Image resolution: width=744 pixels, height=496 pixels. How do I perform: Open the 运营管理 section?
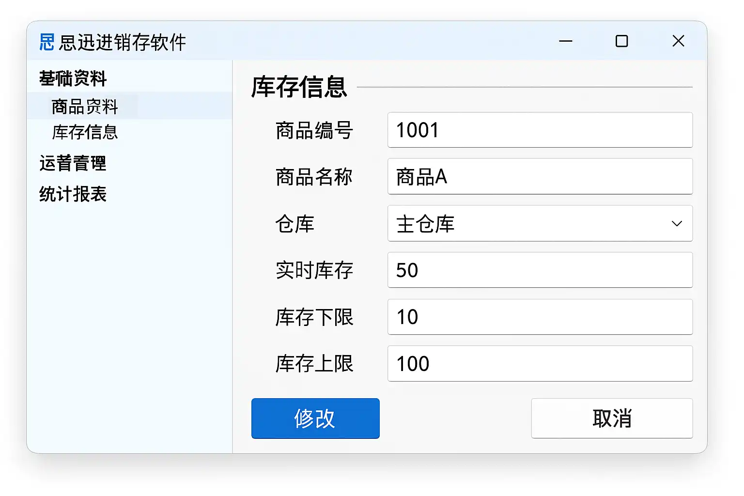click(73, 164)
